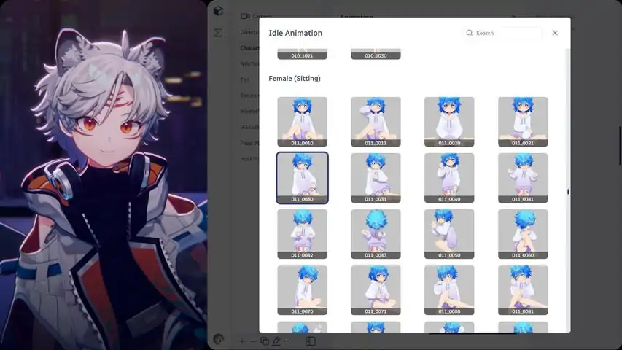Image resolution: width=622 pixels, height=350 pixels.
Task: Select animation thumbnail 011_0043
Action: 376,234
